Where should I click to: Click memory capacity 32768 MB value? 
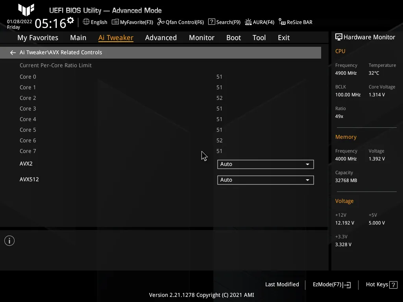coord(346,180)
